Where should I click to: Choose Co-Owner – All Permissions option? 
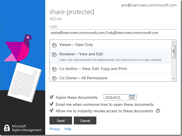pos(83,78)
